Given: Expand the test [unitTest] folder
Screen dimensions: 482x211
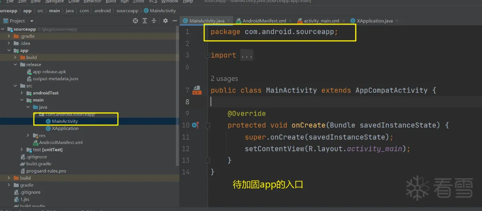Looking at the screenshot, I should (22, 150).
